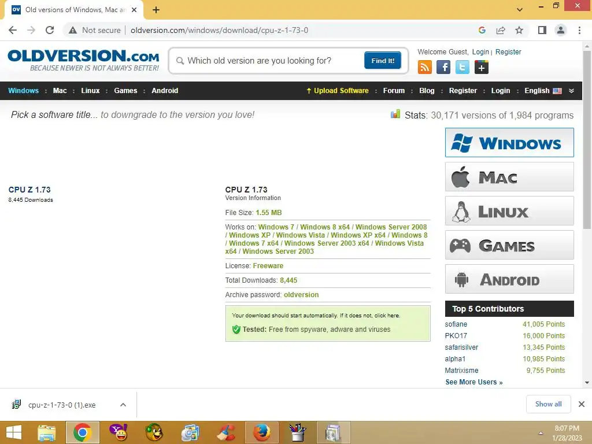Click the Google icon in address bar
This screenshot has width=592, height=444.
(482, 30)
